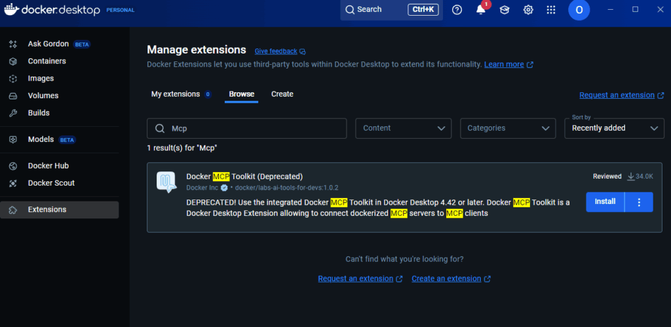Open the settings gear icon
The height and width of the screenshot is (327, 671).
[528, 10]
